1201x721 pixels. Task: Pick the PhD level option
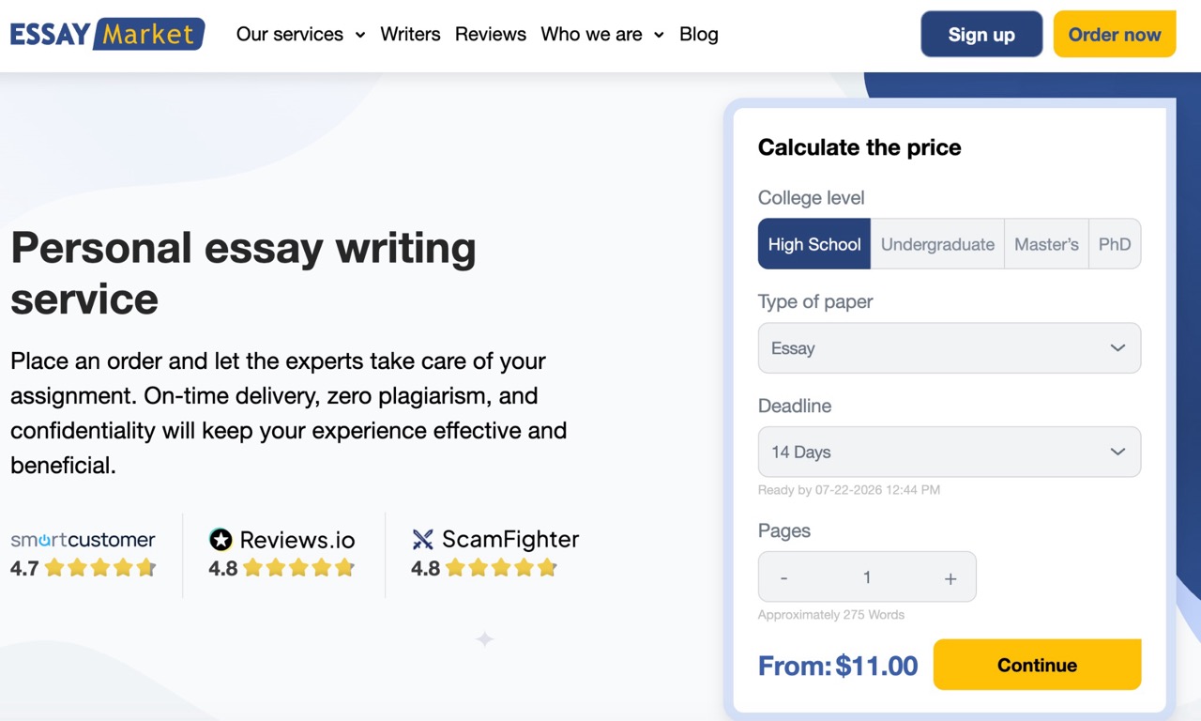1115,244
